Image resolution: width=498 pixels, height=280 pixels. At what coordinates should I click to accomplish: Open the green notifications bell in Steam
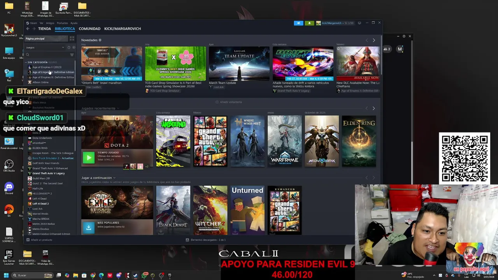pos(309,23)
